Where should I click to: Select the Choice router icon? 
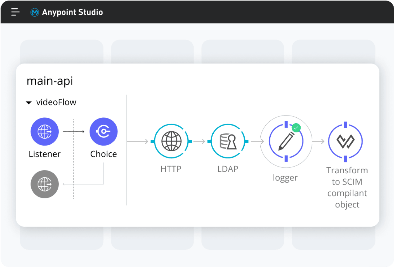click(103, 131)
